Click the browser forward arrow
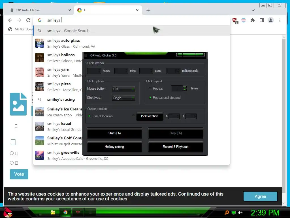 [19, 20]
